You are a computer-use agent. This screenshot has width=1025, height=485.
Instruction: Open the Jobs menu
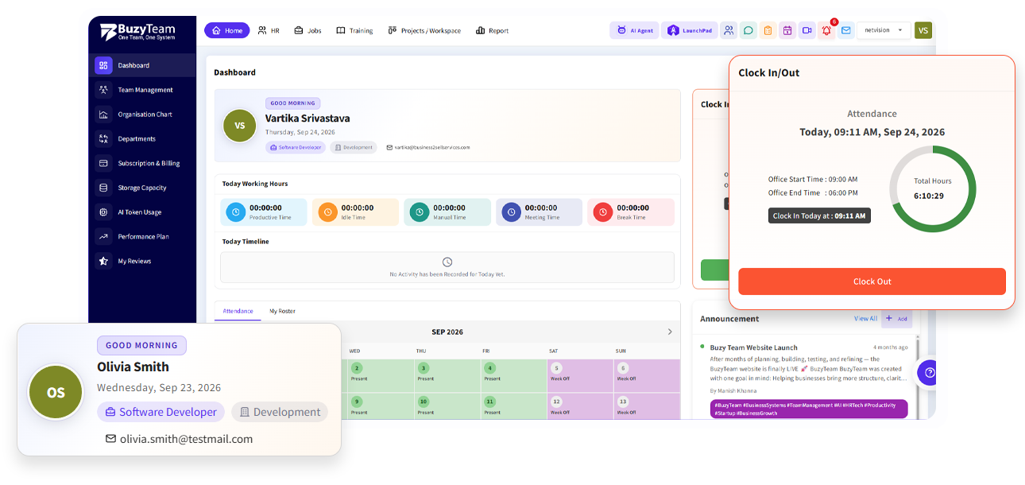307,30
